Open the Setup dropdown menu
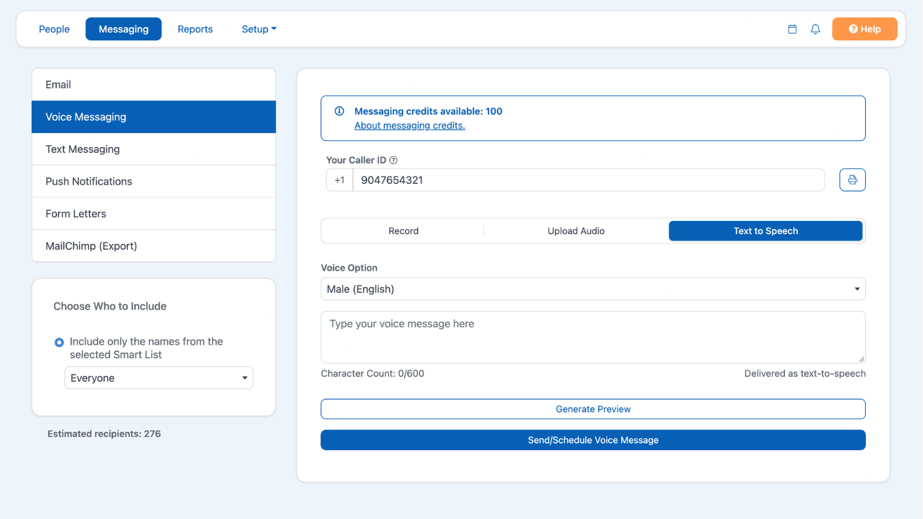The width and height of the screenshot is (923, 519). click(259, 29)
